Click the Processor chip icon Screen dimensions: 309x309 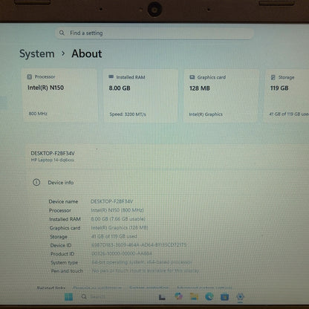30,77
